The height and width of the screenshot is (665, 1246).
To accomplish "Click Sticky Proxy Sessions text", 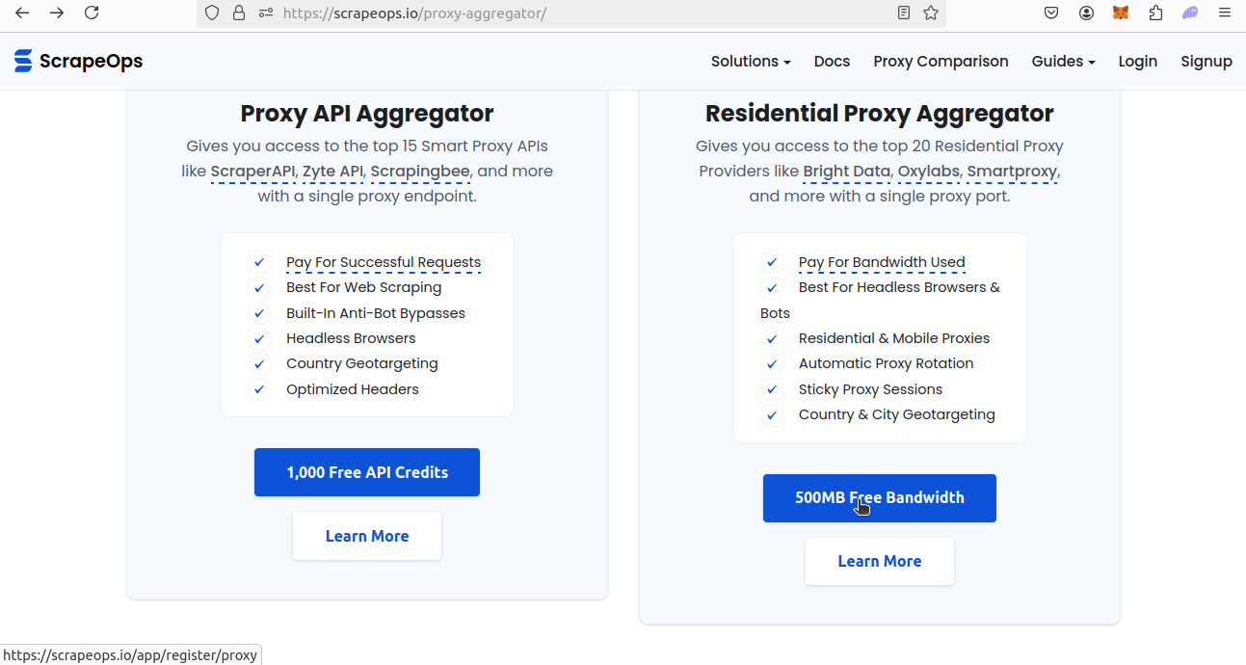I will 871,389.
